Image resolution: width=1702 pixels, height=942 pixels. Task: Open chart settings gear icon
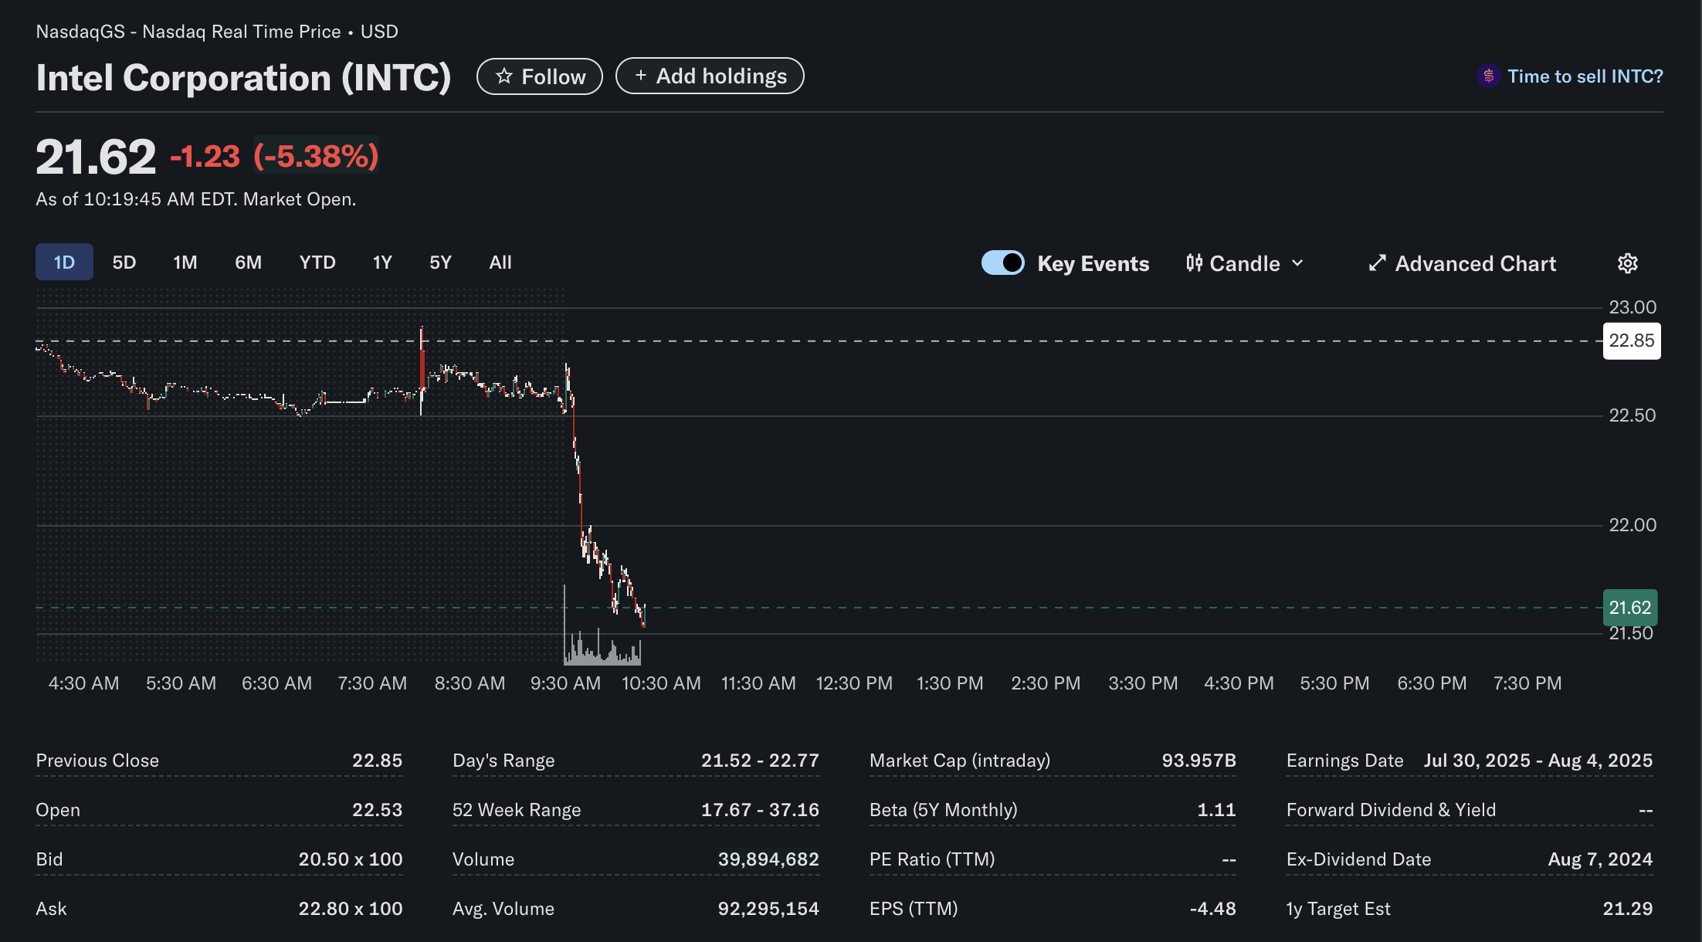pyautogui.click(x=1627, y=263)
